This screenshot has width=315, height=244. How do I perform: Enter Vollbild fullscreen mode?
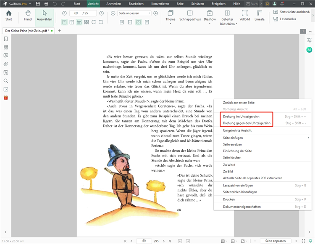pos(245,16)
